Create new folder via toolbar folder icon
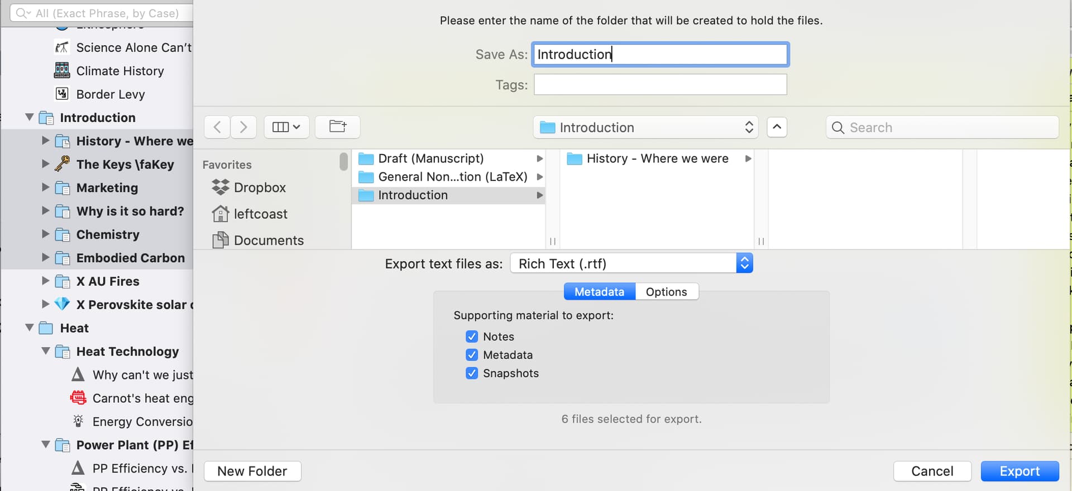The image size is (1072, 491). tap(337, 127)
